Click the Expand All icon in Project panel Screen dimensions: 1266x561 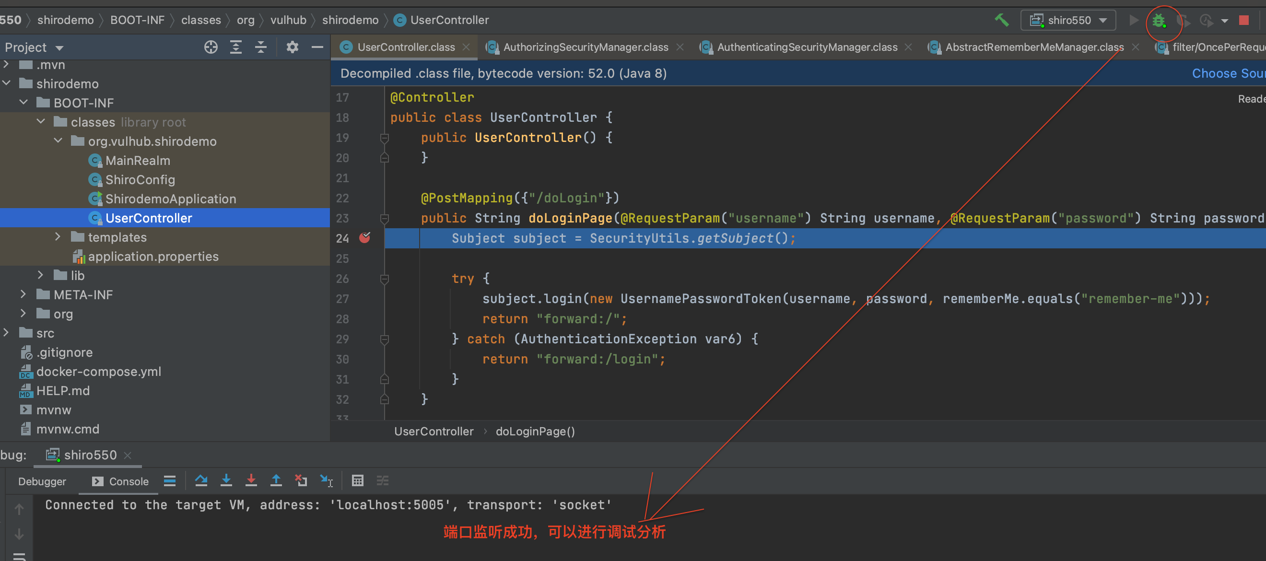(x=236, y=47)
